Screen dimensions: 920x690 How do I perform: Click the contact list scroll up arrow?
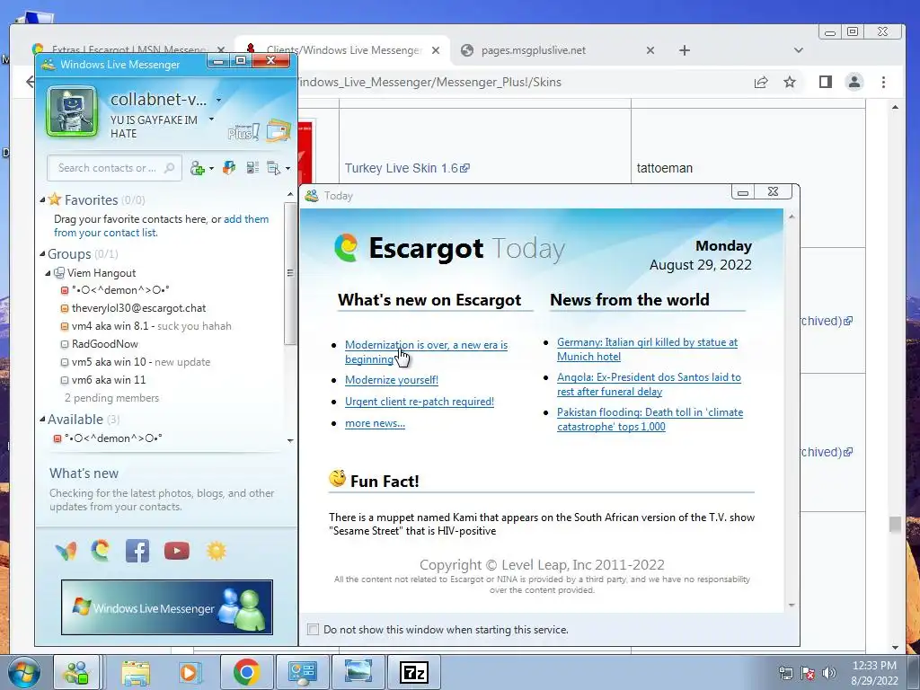[x=290, y=194]
